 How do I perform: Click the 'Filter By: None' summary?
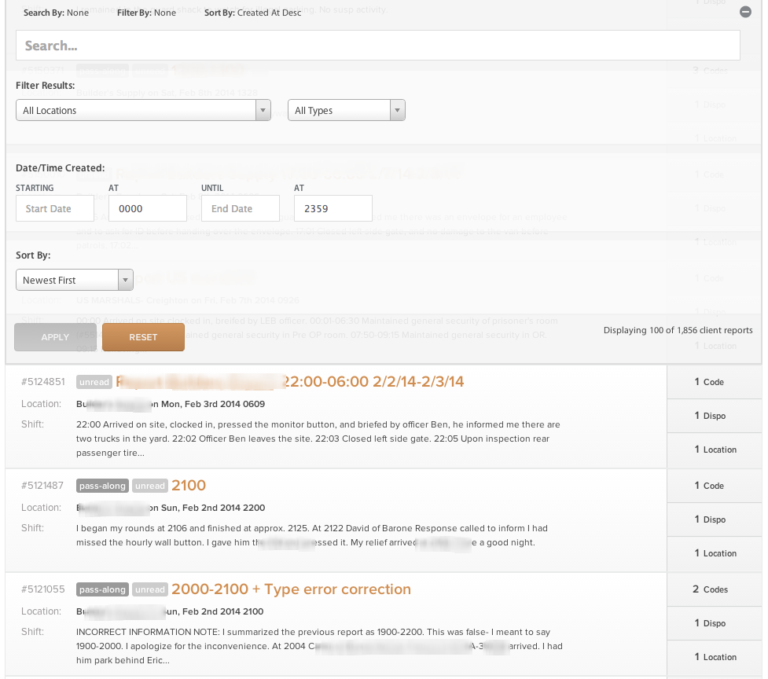146,13
